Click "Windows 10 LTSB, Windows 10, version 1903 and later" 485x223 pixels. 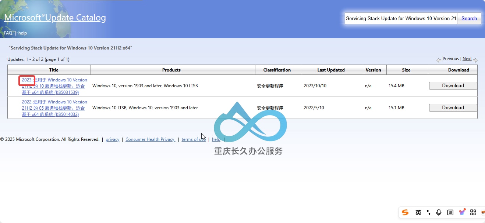point(145,108)
